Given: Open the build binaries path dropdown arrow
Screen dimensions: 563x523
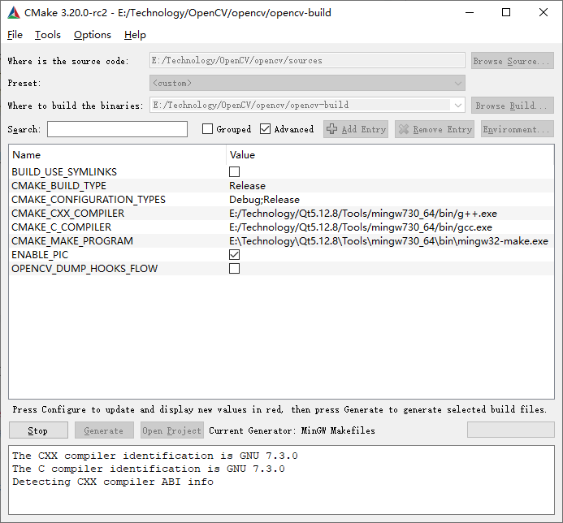Looking at the screenshot, I should [x=458, y=106].
